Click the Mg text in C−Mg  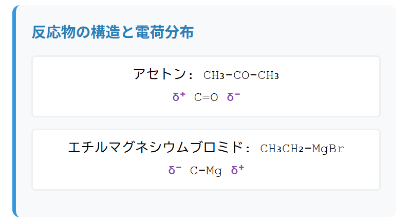(x=214, y=171)
